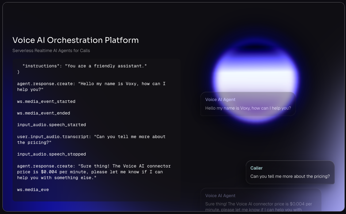Click the user.input_audio.transcript log entry
Image resolution: width=346 pixels, height=214 pixels.
coord(91,139)
